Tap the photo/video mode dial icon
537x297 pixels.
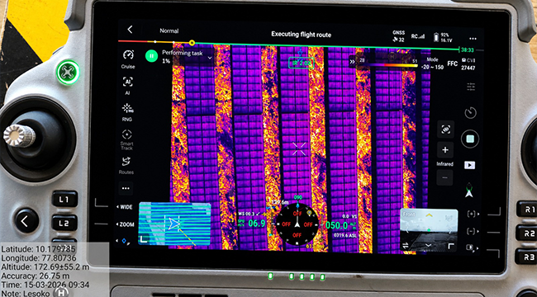point(470,112)
